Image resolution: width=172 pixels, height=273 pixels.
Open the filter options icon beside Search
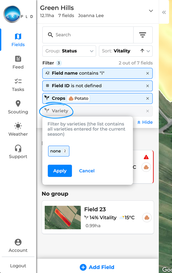[x=143, y=35]
